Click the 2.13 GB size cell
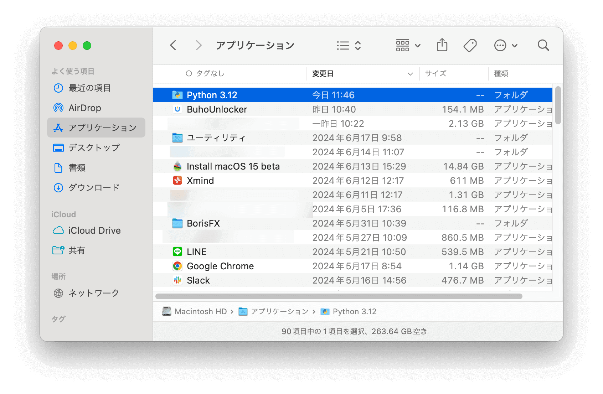The image size is (603, 394). (x=466, y=124)
